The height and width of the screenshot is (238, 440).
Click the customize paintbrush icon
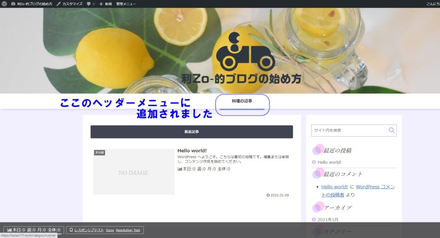[58, 4]
